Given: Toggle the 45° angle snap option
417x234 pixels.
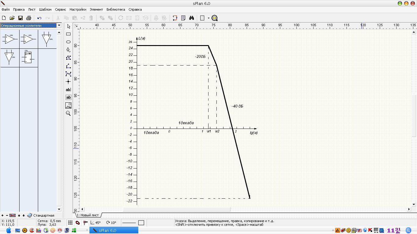Looking at the screenshot, I should click(x=96, y=223).
